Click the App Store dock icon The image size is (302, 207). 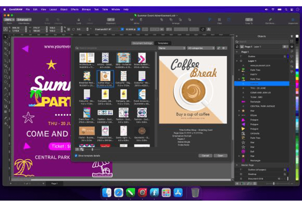click(x=177, y=193)
